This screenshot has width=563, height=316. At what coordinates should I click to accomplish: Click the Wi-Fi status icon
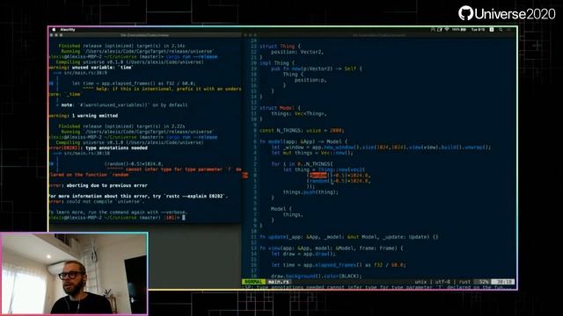447,30
